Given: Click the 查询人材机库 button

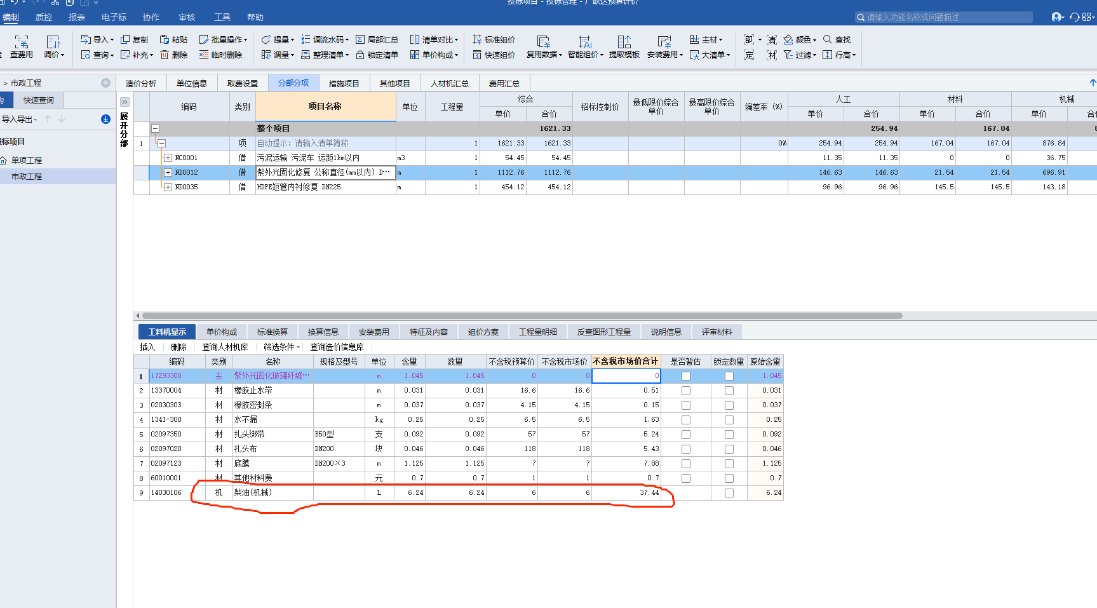Looking at the screenshot, I should point(225,347).
